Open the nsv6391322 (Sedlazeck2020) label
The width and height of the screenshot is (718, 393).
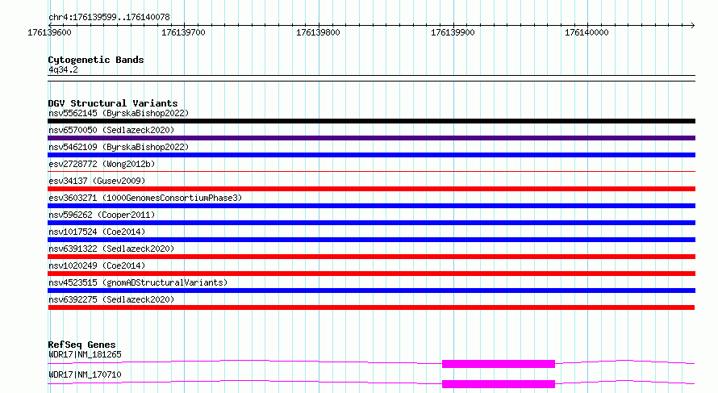coord(111,249)
